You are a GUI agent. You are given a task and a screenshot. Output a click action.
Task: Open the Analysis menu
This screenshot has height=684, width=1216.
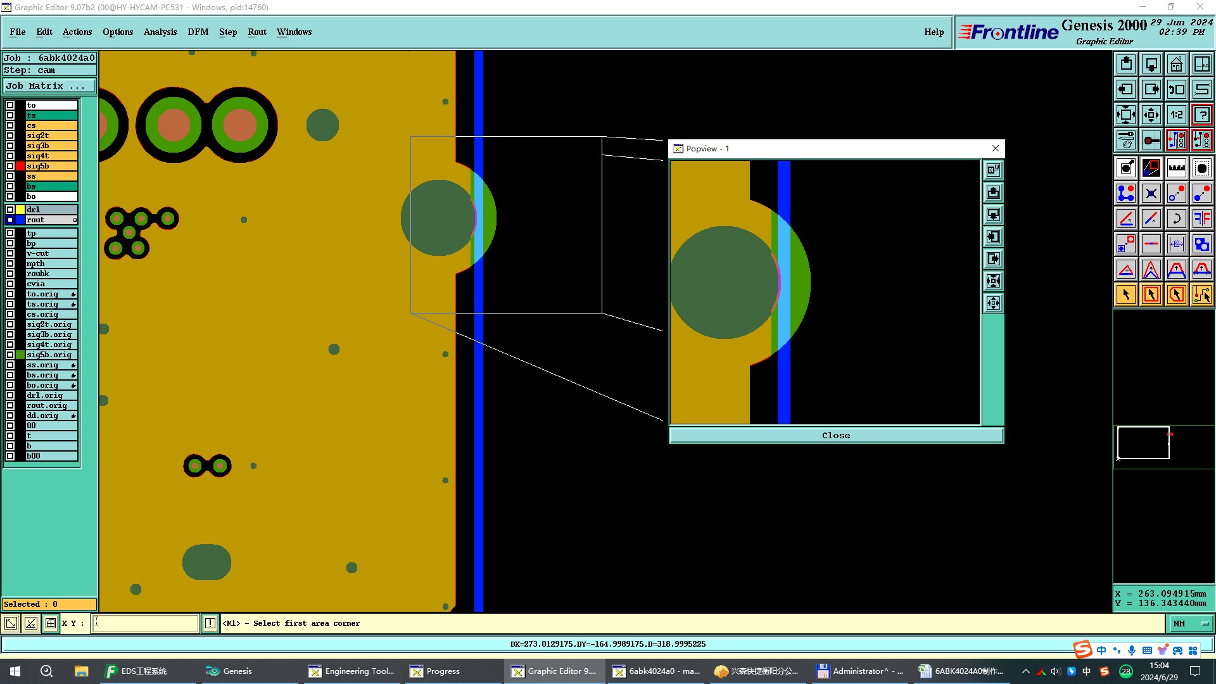click(x=160, y=32)
